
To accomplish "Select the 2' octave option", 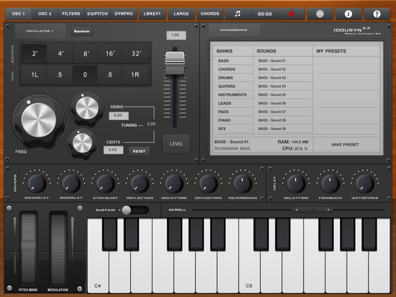I will coord(34,53).
